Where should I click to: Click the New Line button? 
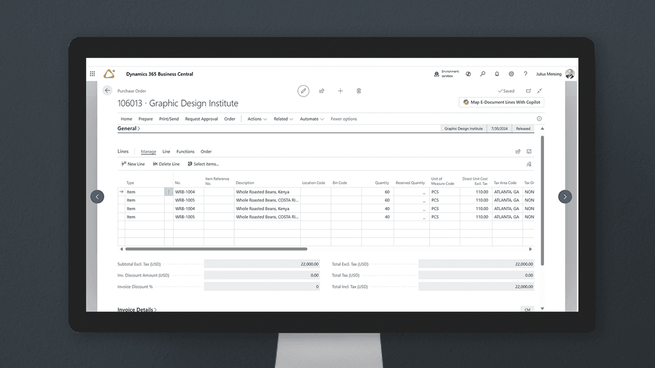tap(133, 164)
